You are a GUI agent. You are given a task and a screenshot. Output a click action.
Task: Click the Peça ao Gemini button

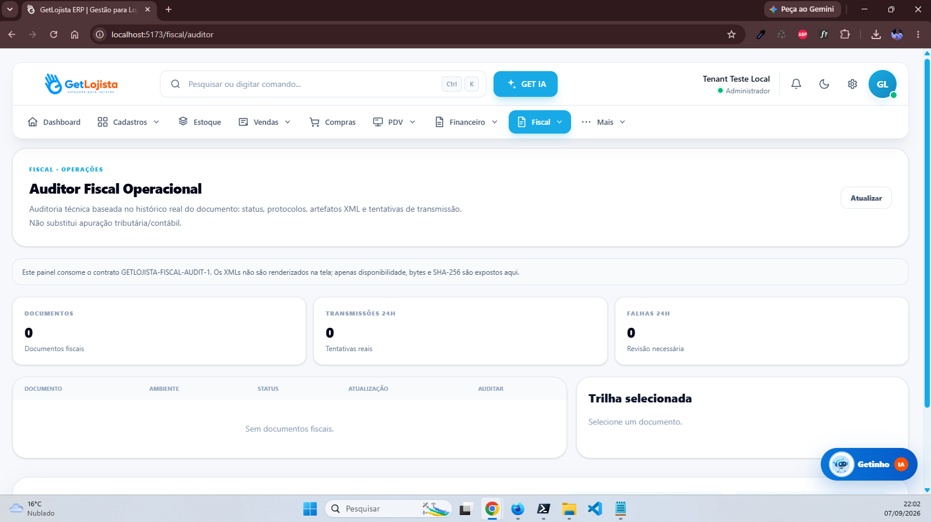pyautogui.click(x=802, y=9)
